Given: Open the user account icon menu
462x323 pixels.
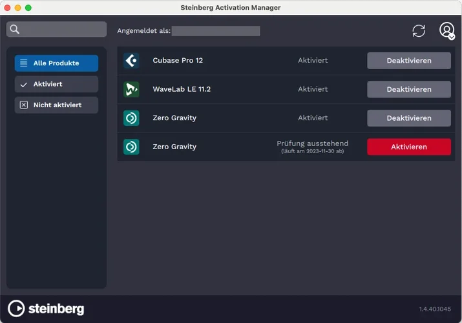Looking at the screenshot, I should 447,30.
